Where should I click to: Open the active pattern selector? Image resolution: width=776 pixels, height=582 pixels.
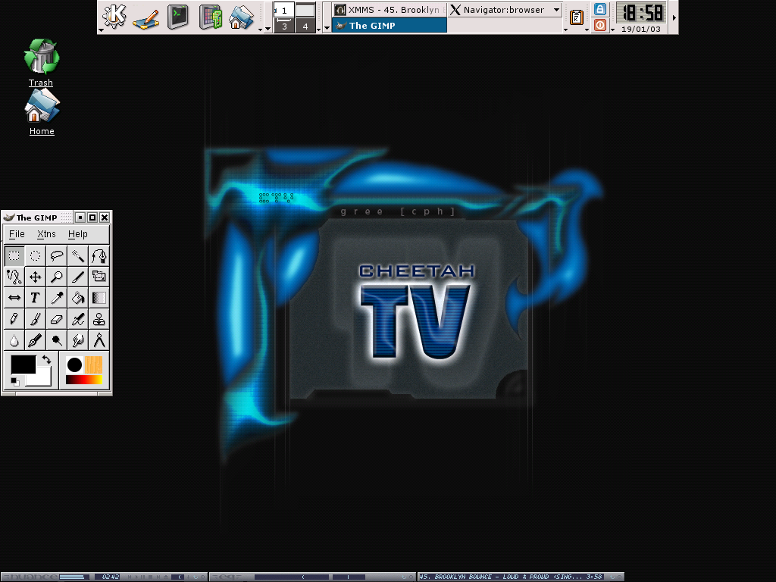(93, 365)
